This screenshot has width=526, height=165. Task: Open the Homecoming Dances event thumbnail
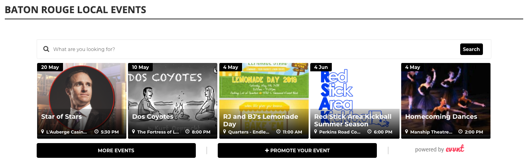coord(446,101)
